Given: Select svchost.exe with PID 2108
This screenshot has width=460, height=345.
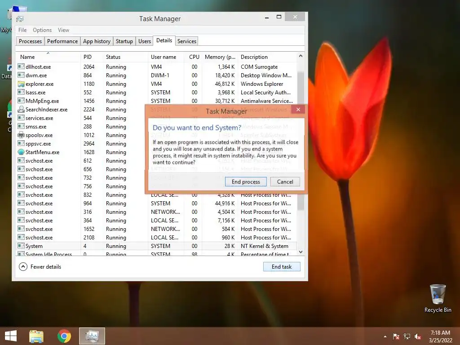Looking at the screenshot, I should pos(156,237).
